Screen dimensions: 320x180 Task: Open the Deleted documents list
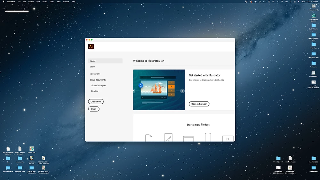click(x=95, y=91)
